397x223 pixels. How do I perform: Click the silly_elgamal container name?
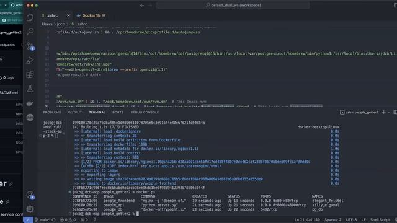[x=325, y=205]
